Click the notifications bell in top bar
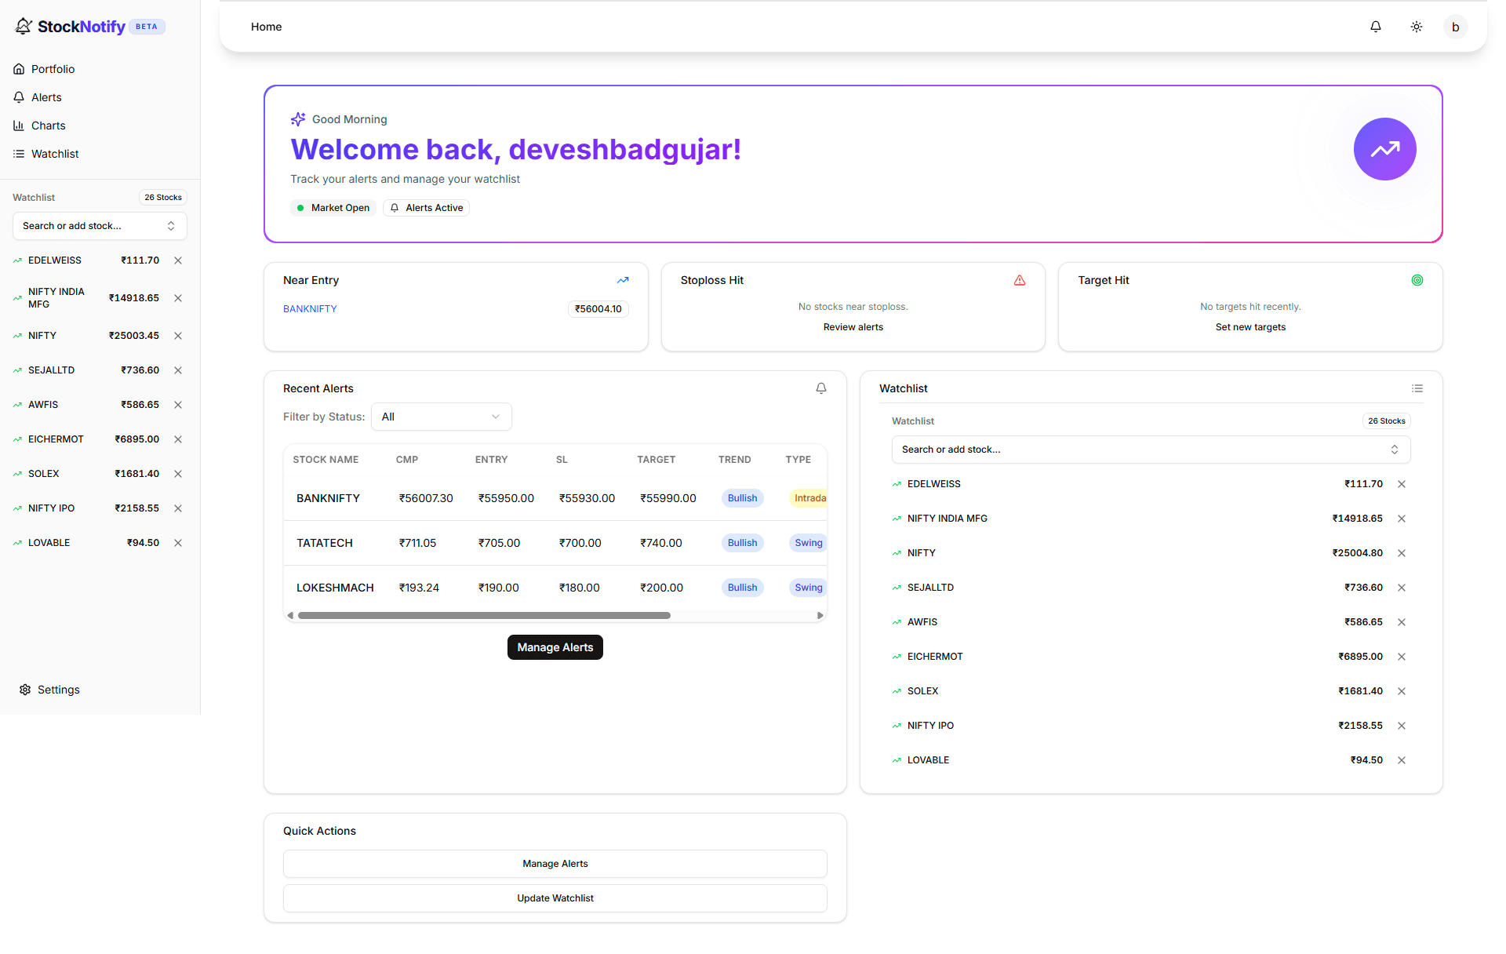The width and height of the screenshot is (1506, 954). coord(1375,26)
